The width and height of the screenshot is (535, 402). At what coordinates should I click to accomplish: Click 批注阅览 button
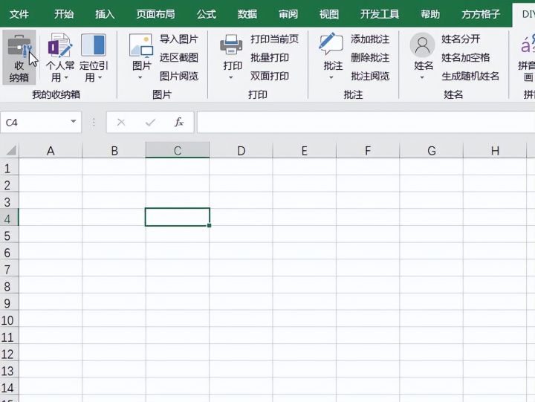click(x=370, y=76)
